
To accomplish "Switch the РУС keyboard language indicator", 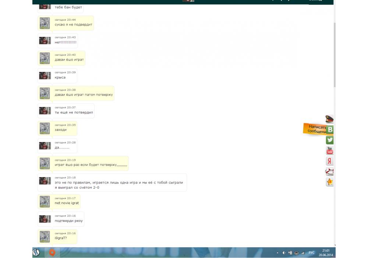I will [311, 253].
